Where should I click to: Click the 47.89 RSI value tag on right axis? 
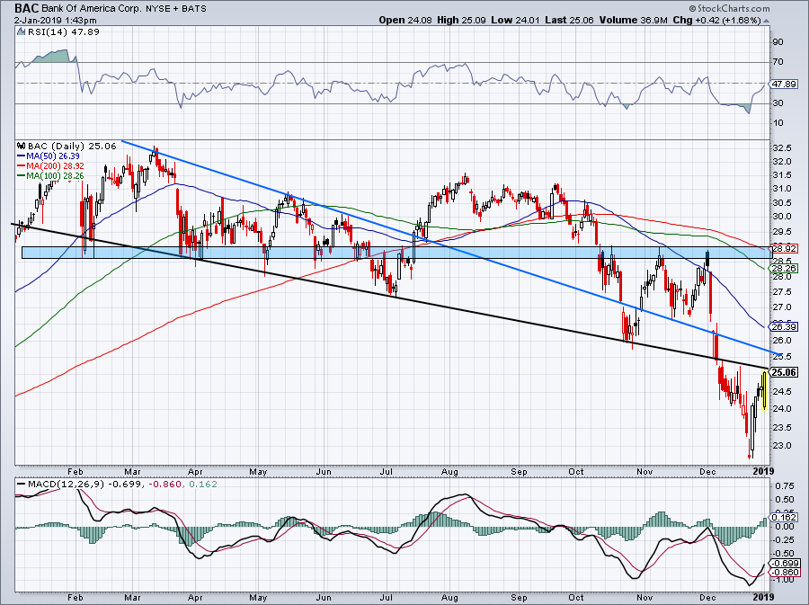(784, 85)
